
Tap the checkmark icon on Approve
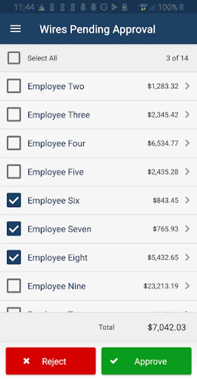114,361
